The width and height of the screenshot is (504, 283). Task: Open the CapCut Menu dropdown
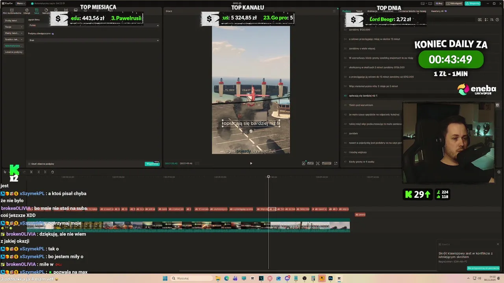point(21,3)
